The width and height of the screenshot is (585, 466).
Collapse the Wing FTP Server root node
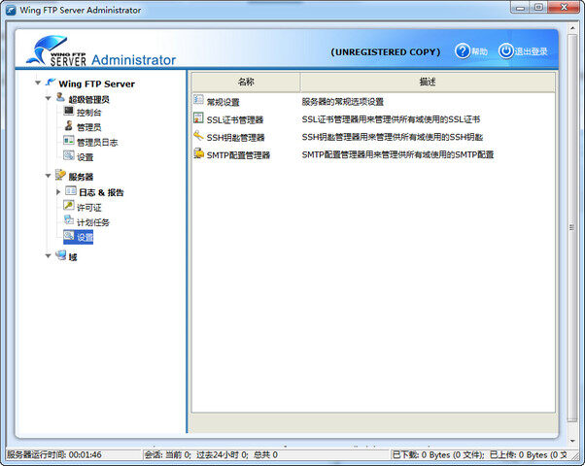38,83
